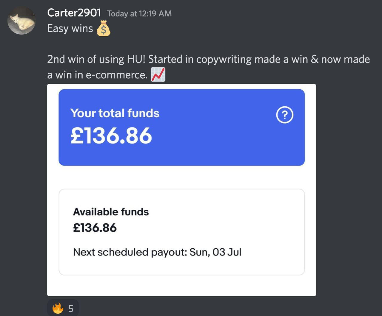This screenshot has height=316, width=382.
Task: Click the Today at 12:19 AM timestamp
Action: pos(139,14)
